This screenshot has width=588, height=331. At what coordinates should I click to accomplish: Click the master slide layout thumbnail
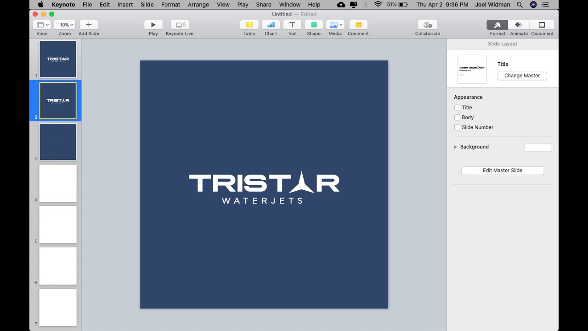click(x=472, y=69)
